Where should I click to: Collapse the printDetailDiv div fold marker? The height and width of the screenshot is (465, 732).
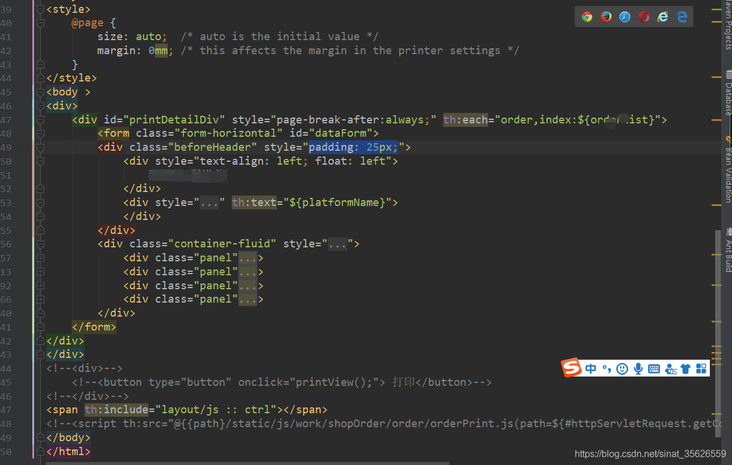coord(40,120)
